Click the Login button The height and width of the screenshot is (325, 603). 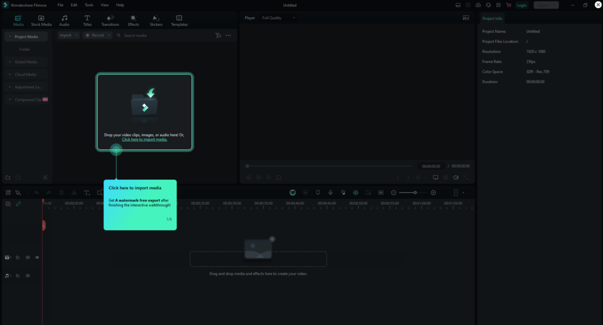[x=522, y=5]
